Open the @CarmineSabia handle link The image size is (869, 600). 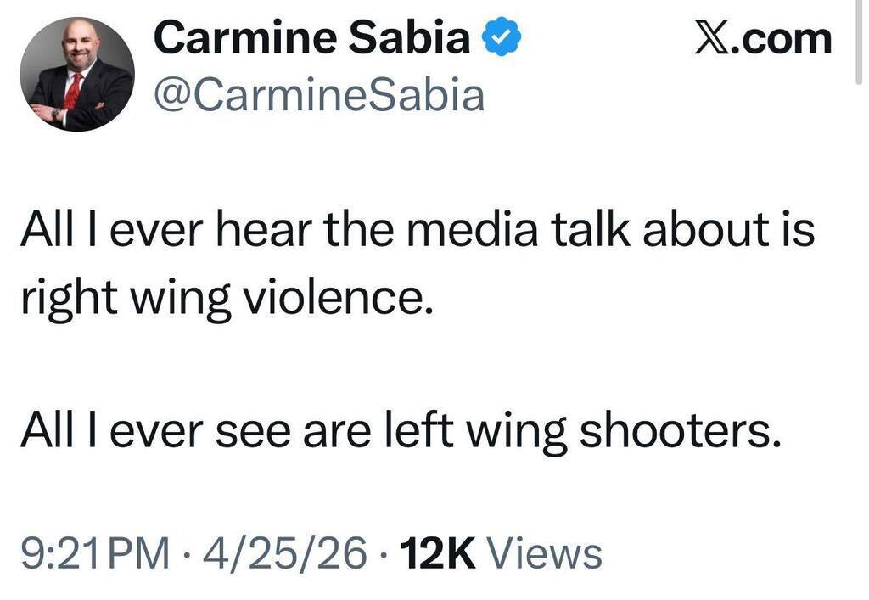[x=318, y=94]
